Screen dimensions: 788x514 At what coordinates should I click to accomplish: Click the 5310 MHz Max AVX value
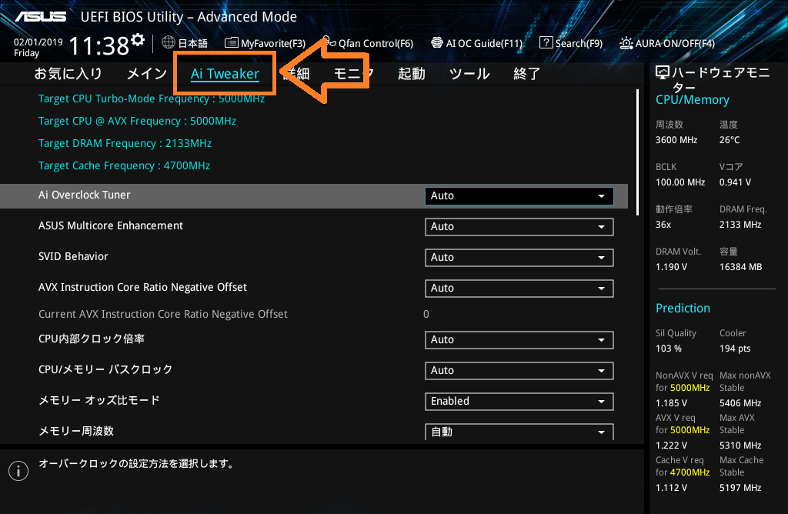[740, 446]
